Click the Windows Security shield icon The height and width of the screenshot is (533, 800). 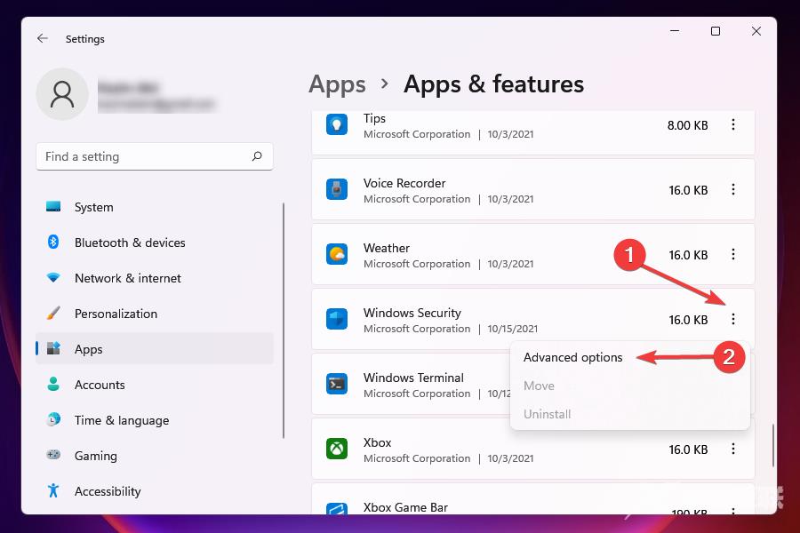[x=337, y=319]
